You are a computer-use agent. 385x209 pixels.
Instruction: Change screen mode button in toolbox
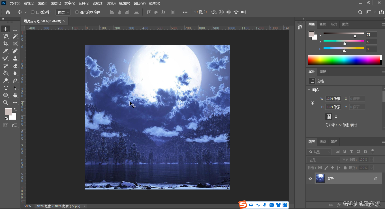coord(15,125)
